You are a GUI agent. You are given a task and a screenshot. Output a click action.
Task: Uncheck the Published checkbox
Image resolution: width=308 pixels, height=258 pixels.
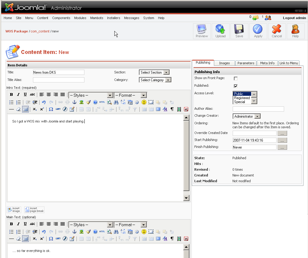click(236, 86)
